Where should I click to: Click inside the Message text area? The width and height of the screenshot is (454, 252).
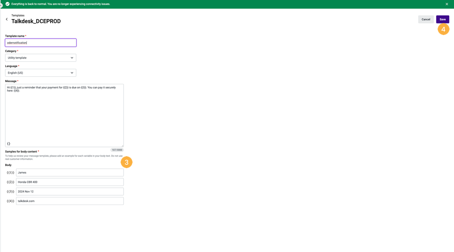pyautogui.click(x=64, y=115)
